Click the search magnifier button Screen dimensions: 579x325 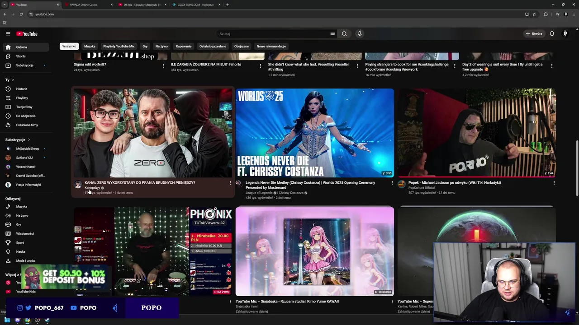click(x=344, y=34)
